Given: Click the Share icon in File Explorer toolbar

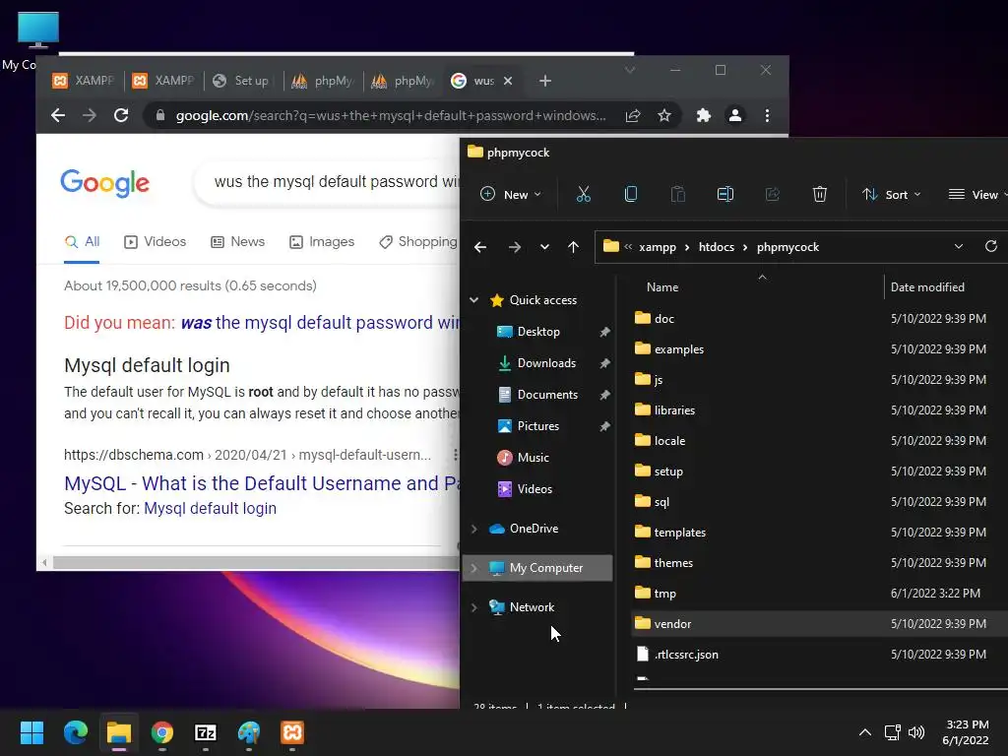Looking at the screenshot, I should tap(772, 194).
